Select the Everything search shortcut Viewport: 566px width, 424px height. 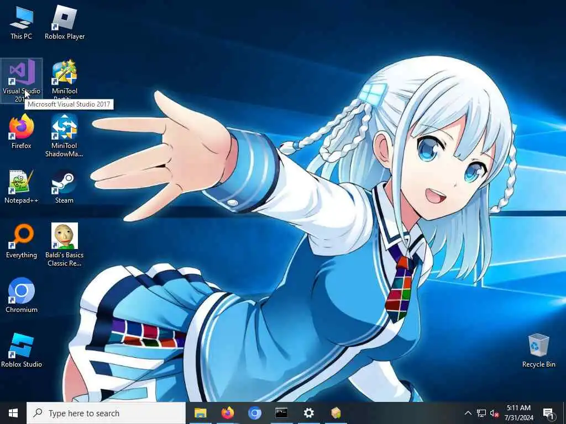coord(22,241)
